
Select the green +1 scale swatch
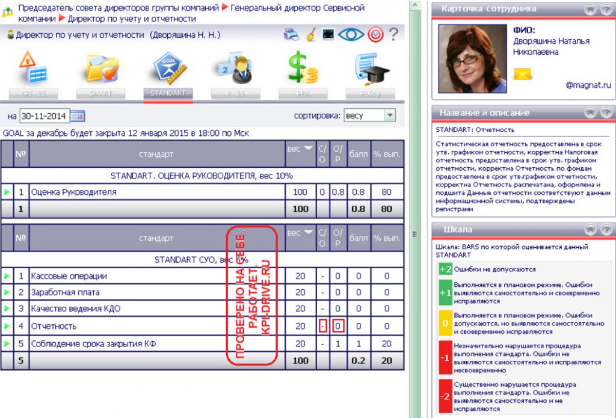point(446,293)
